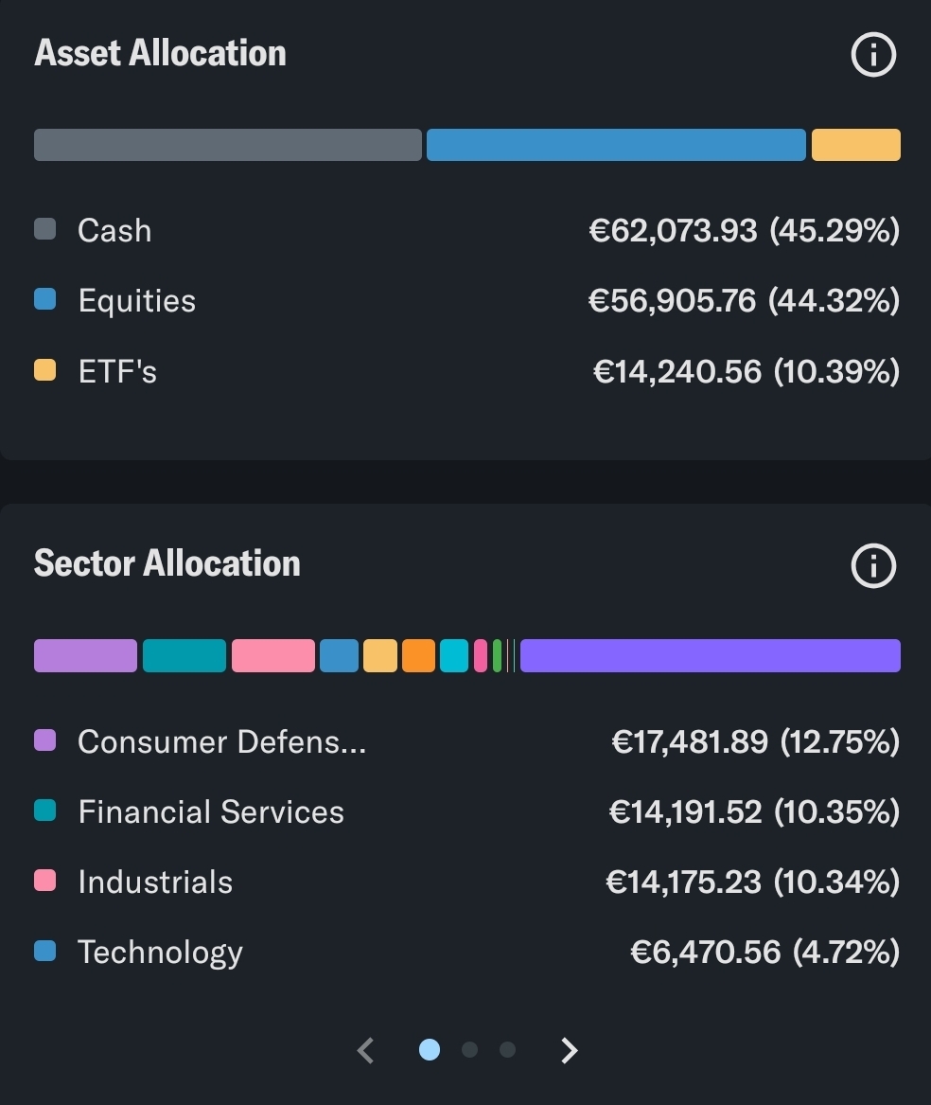
Task: Click the Financial Services legend square
Action: 44,811
